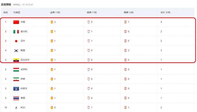
Task: Click the Ecuador flag icon
Action: coord(16,60)
